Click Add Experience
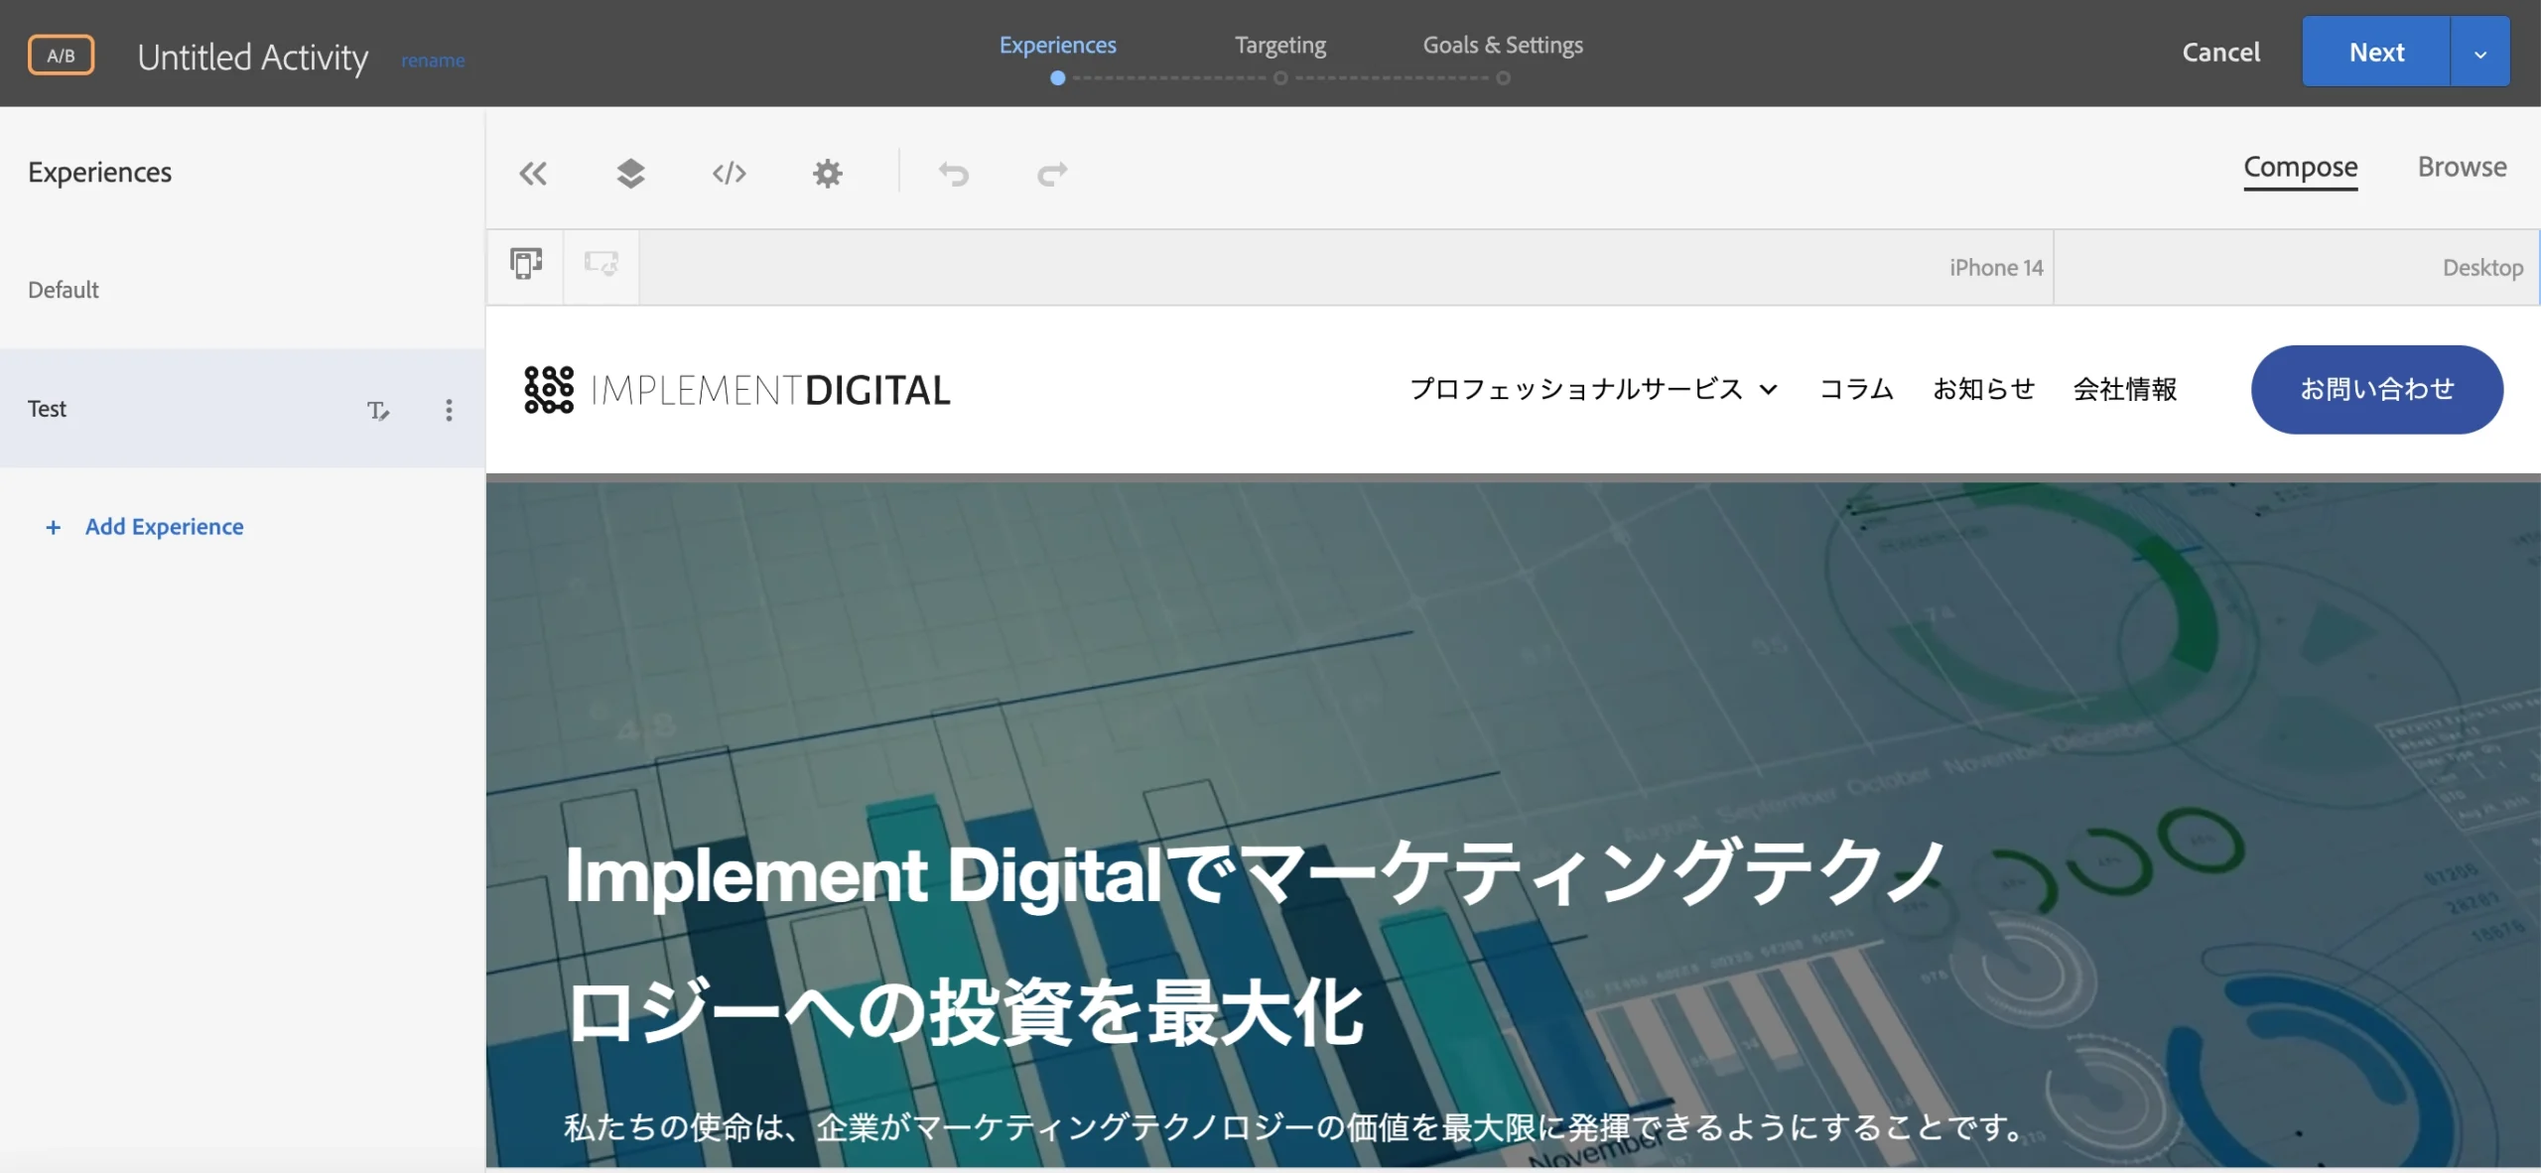The height and width of the screenshot is (1173, 2541). click(x=144, y=527)
